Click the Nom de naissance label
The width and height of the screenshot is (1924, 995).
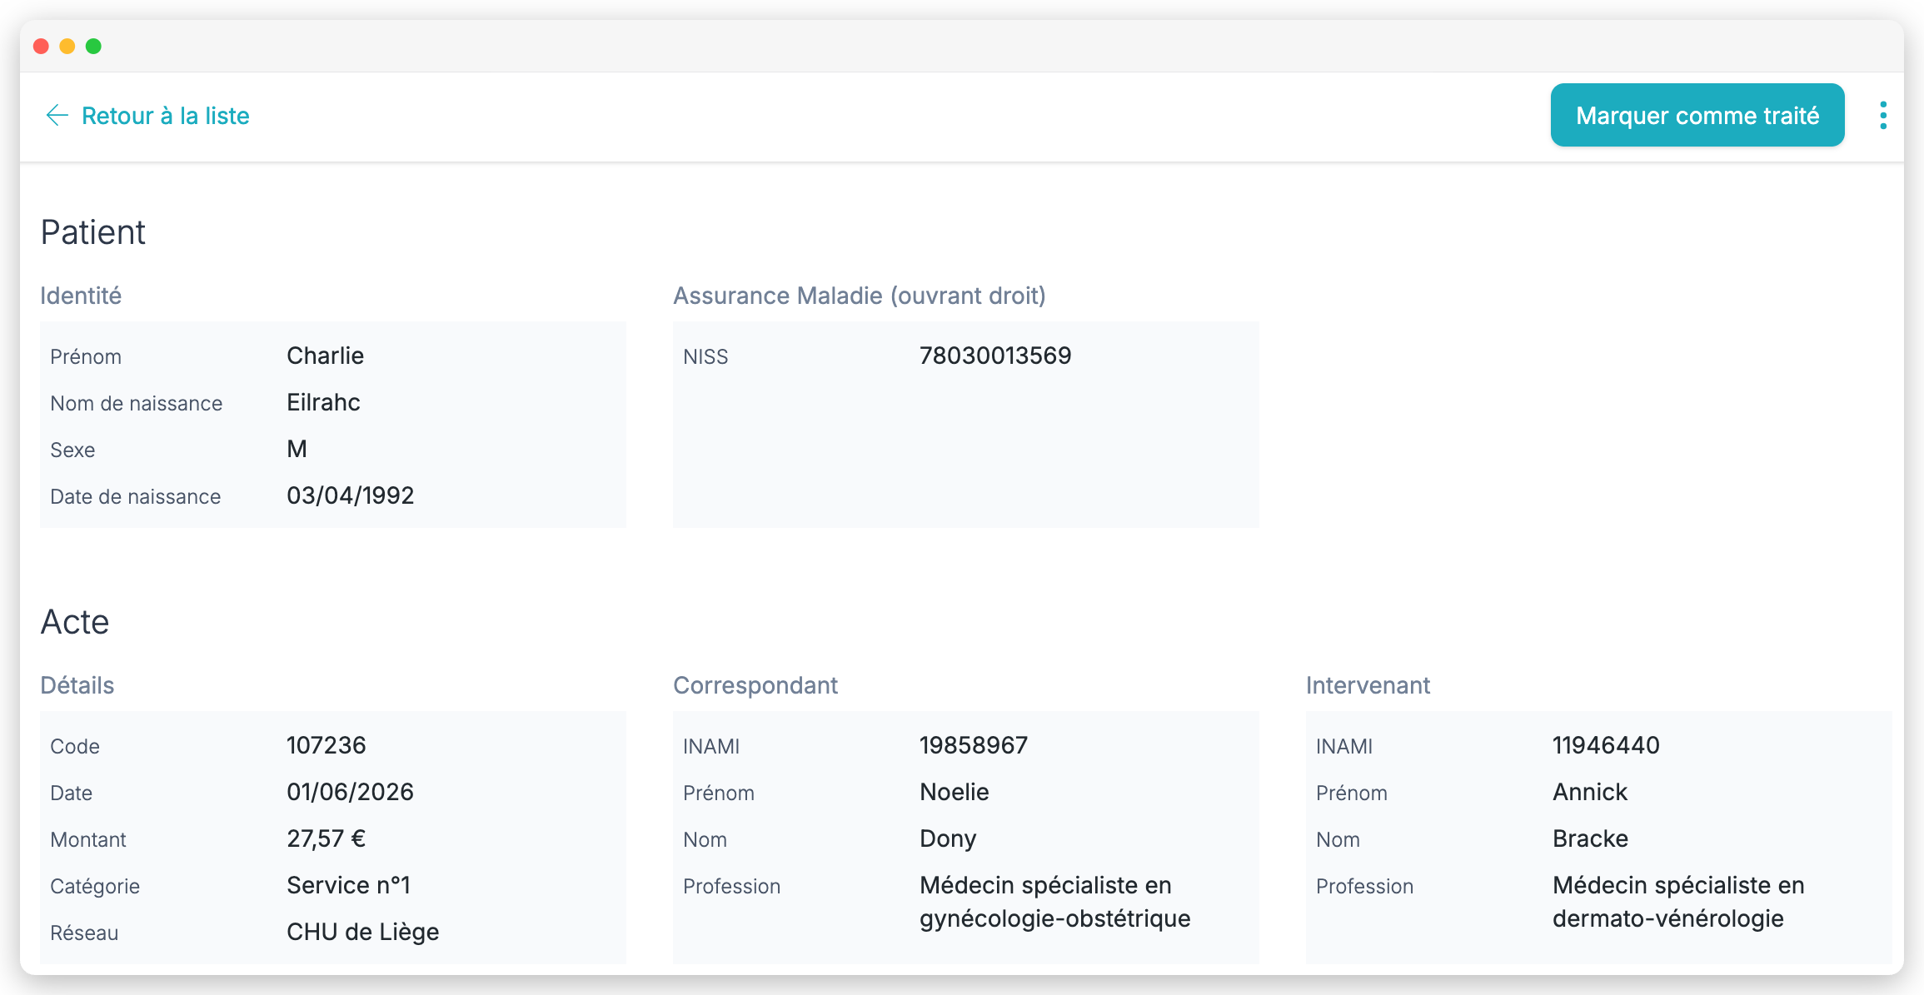(x=136, y=403)
